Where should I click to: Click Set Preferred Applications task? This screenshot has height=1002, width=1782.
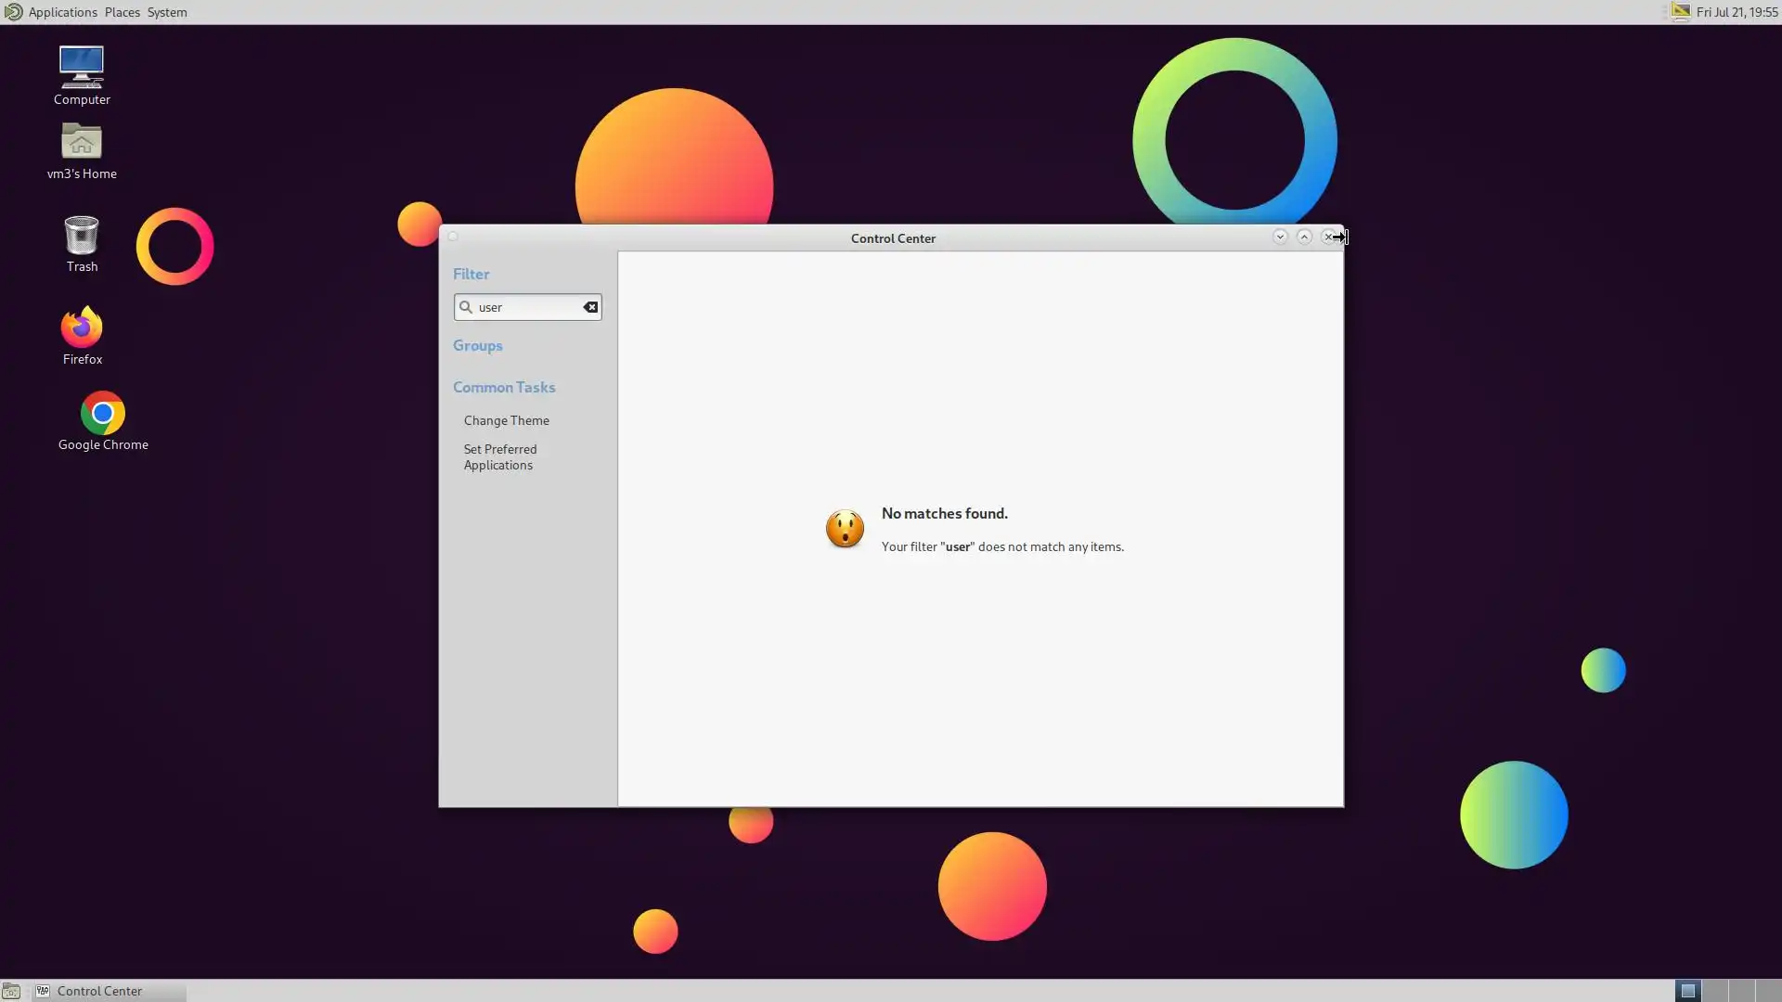(500, 456)
